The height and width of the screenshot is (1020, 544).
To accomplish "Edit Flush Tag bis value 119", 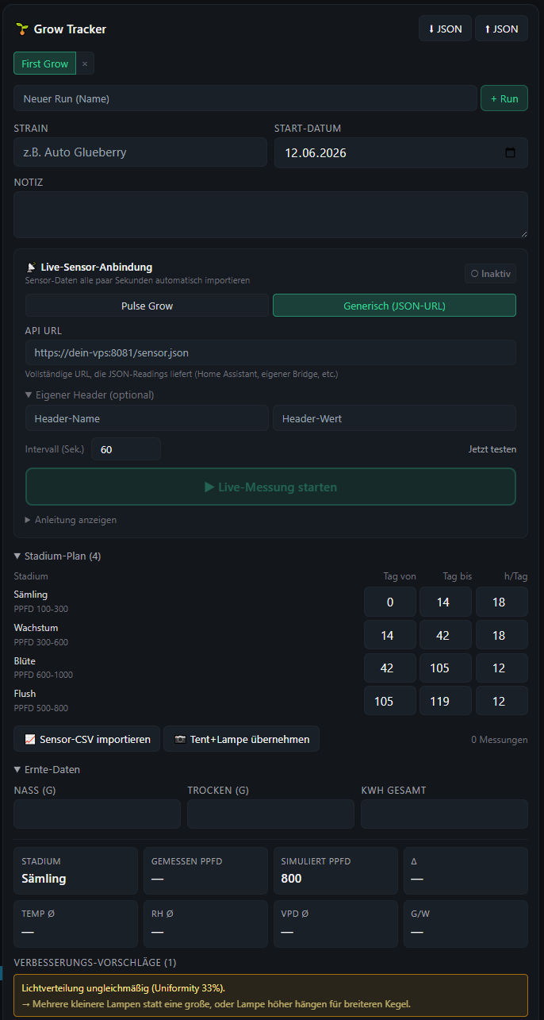I will pos(446,702).
